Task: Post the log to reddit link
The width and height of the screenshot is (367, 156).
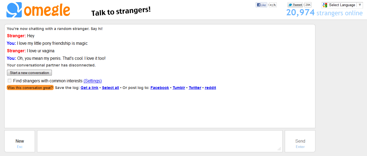Action: point(210,88)
